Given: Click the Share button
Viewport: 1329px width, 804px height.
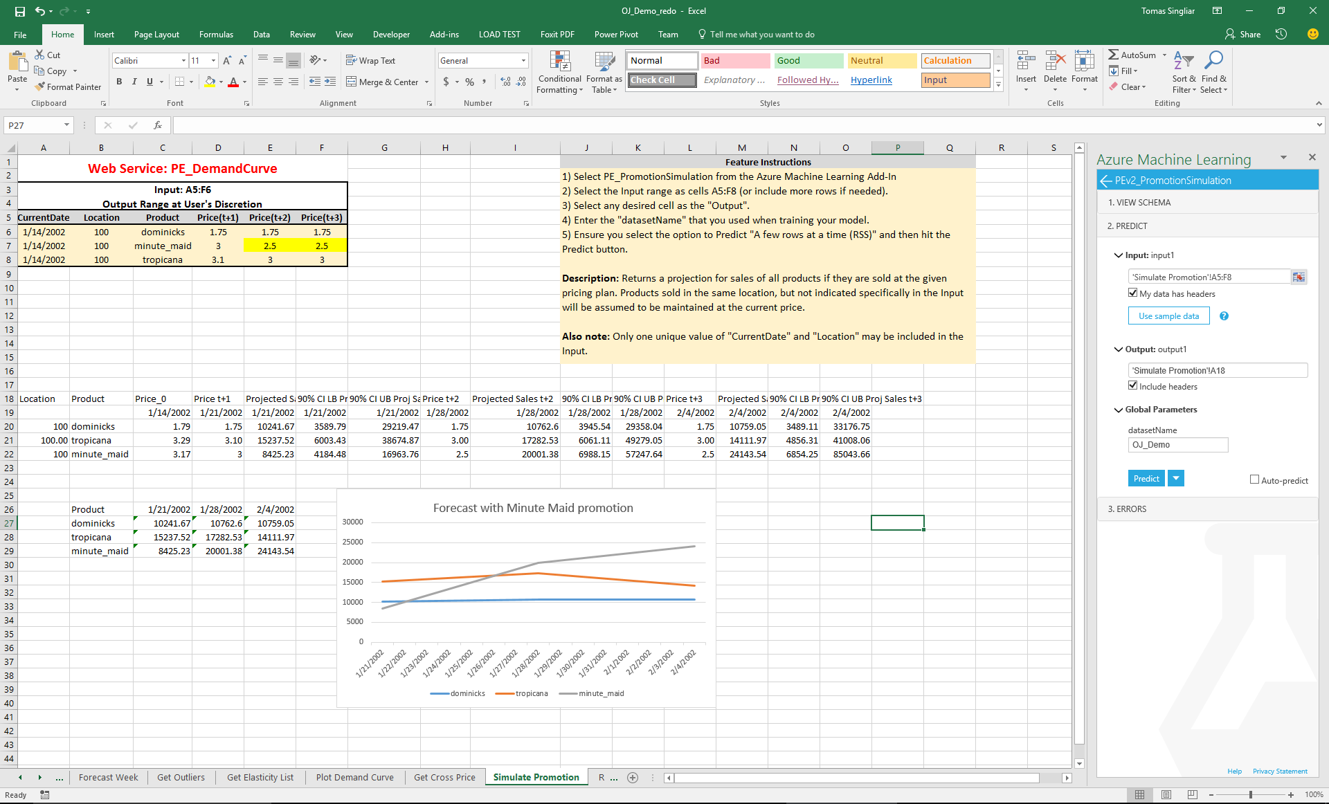Looking at the screenshot, I should point(1242,35).
